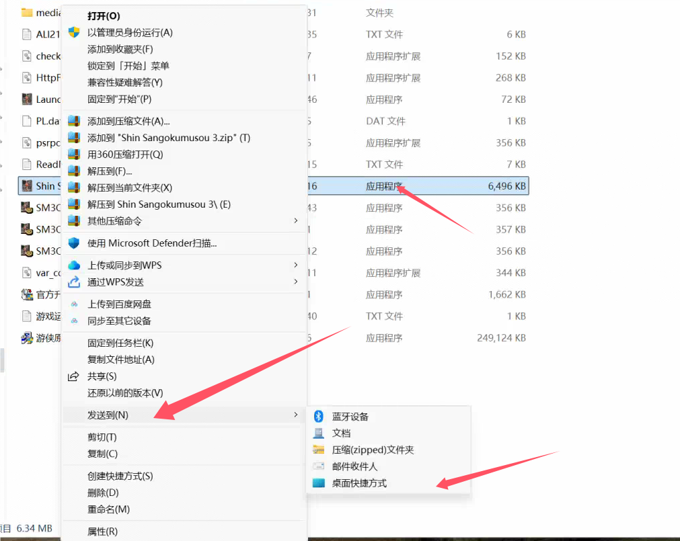Viewport: 680px width, 541px height.
Task: Choose 打开(O) from the context menu
Action: point(104,16)
